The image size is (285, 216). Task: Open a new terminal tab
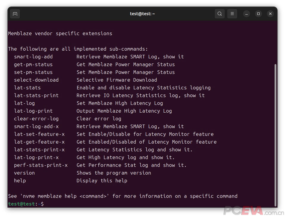coord(15,14)
